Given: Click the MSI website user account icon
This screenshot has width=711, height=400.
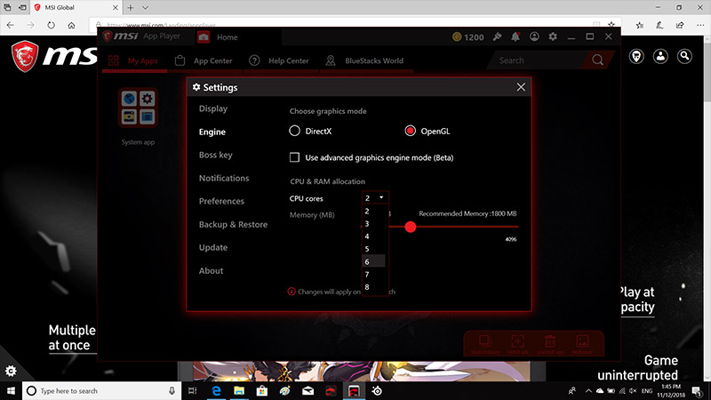Looking at the screenshot, I should [x=660, y=56].
